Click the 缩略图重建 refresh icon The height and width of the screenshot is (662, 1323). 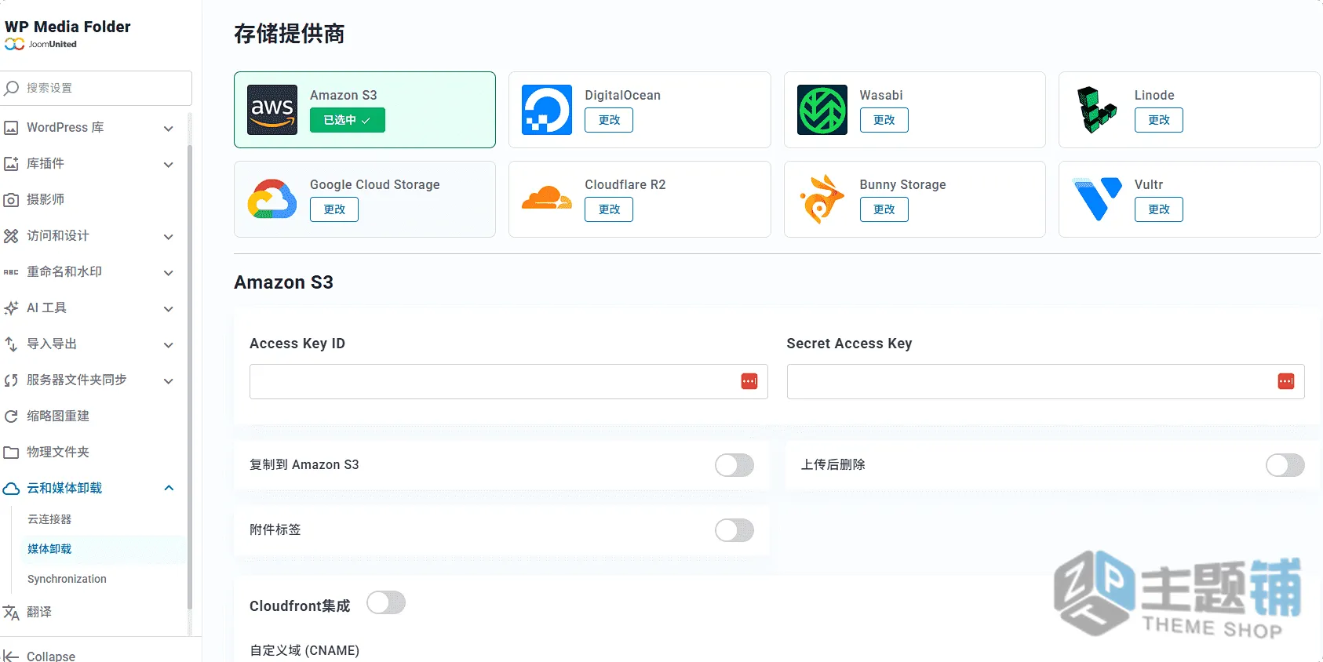pyautogui.click(x=11, y=416)
